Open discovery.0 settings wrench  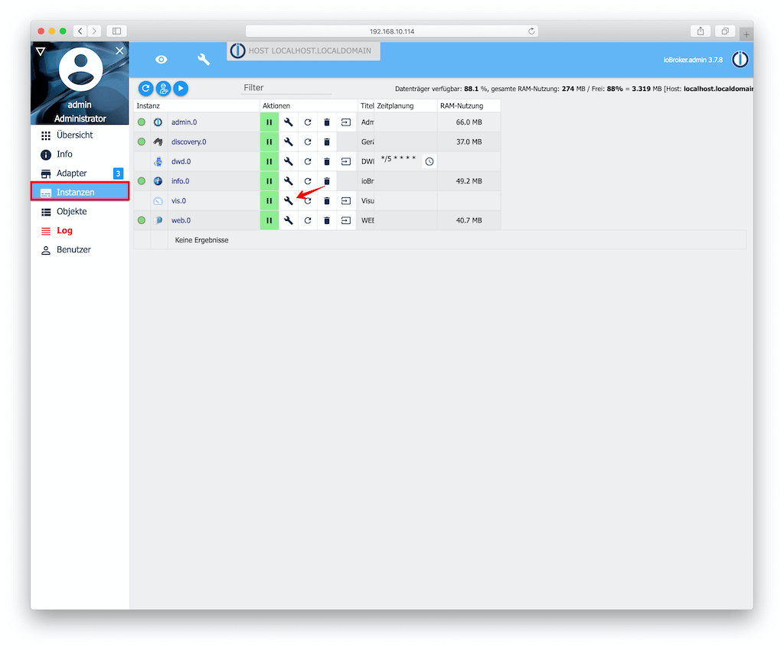click(x=289, y=141)
